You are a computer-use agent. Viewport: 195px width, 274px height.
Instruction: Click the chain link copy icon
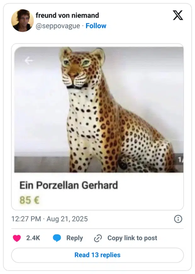pos(98,238)
